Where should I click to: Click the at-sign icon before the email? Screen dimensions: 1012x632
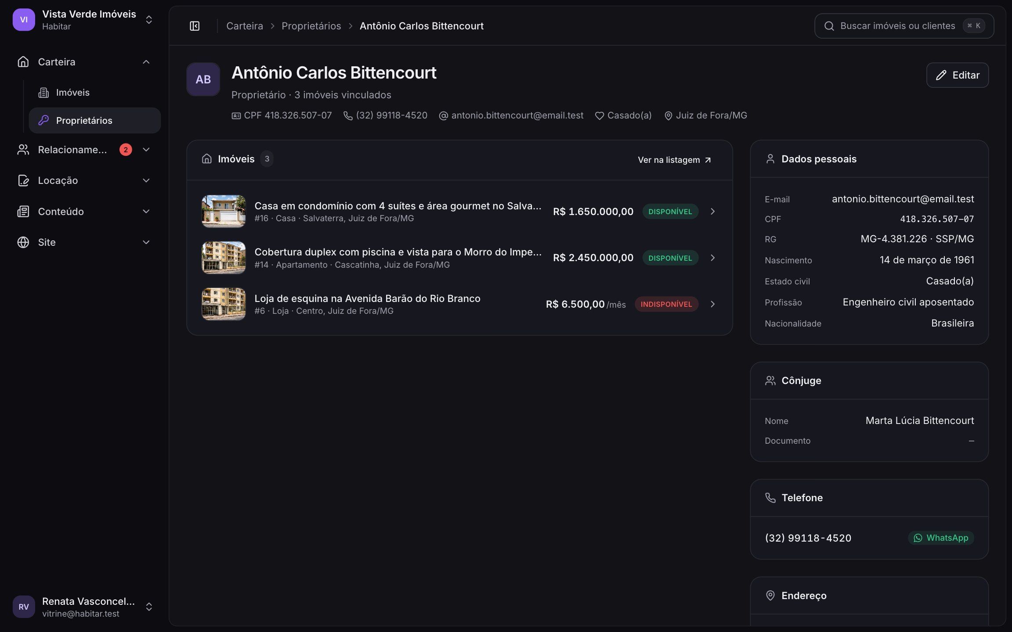444,116
